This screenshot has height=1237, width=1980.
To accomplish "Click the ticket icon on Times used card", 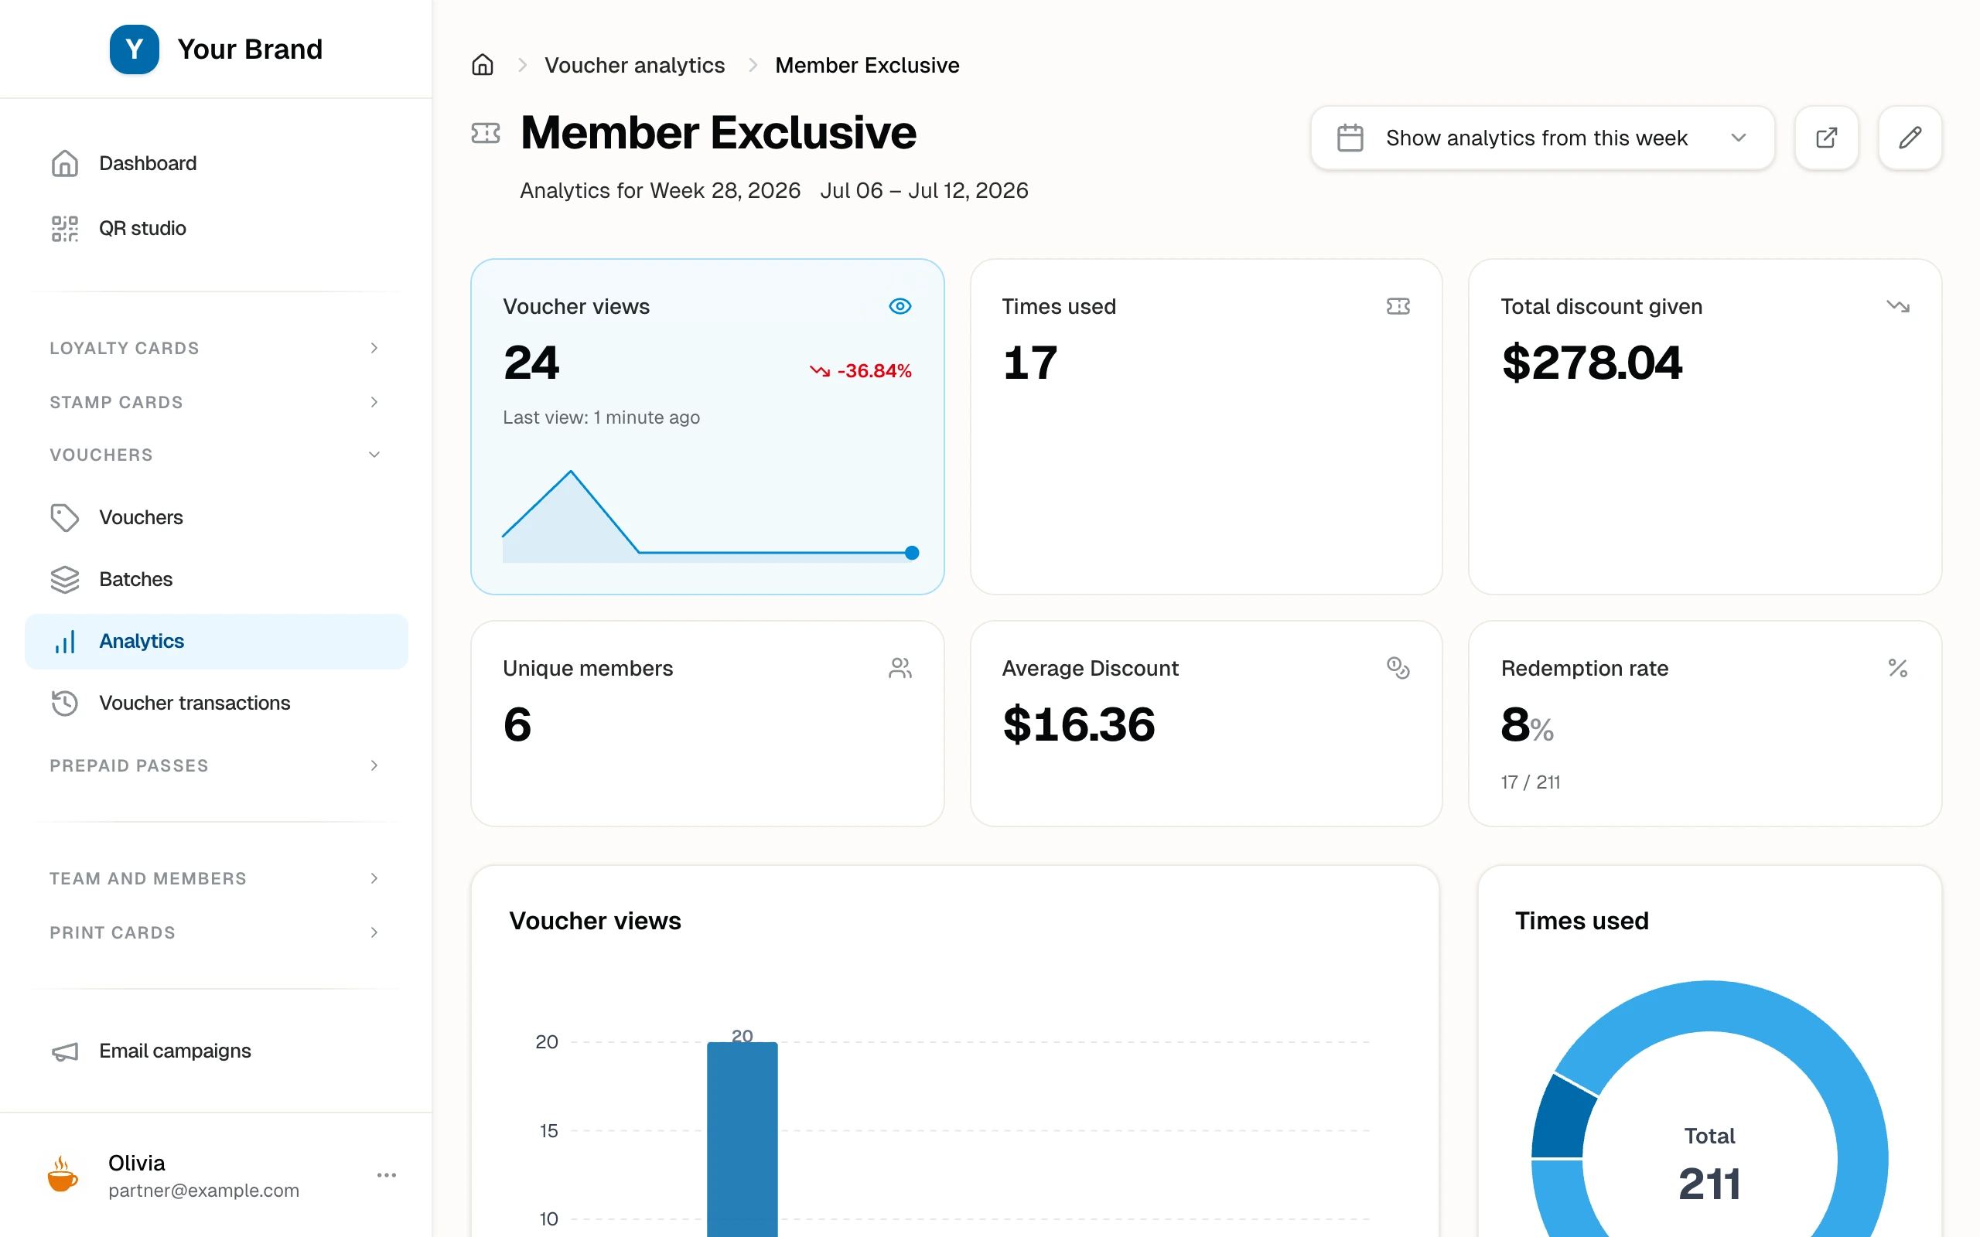I will click(x=1398, y=306).
